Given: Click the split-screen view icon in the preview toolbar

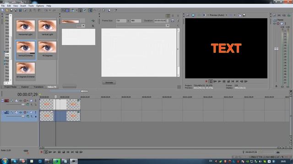Looking at the screenshot, I should point(204,15).
